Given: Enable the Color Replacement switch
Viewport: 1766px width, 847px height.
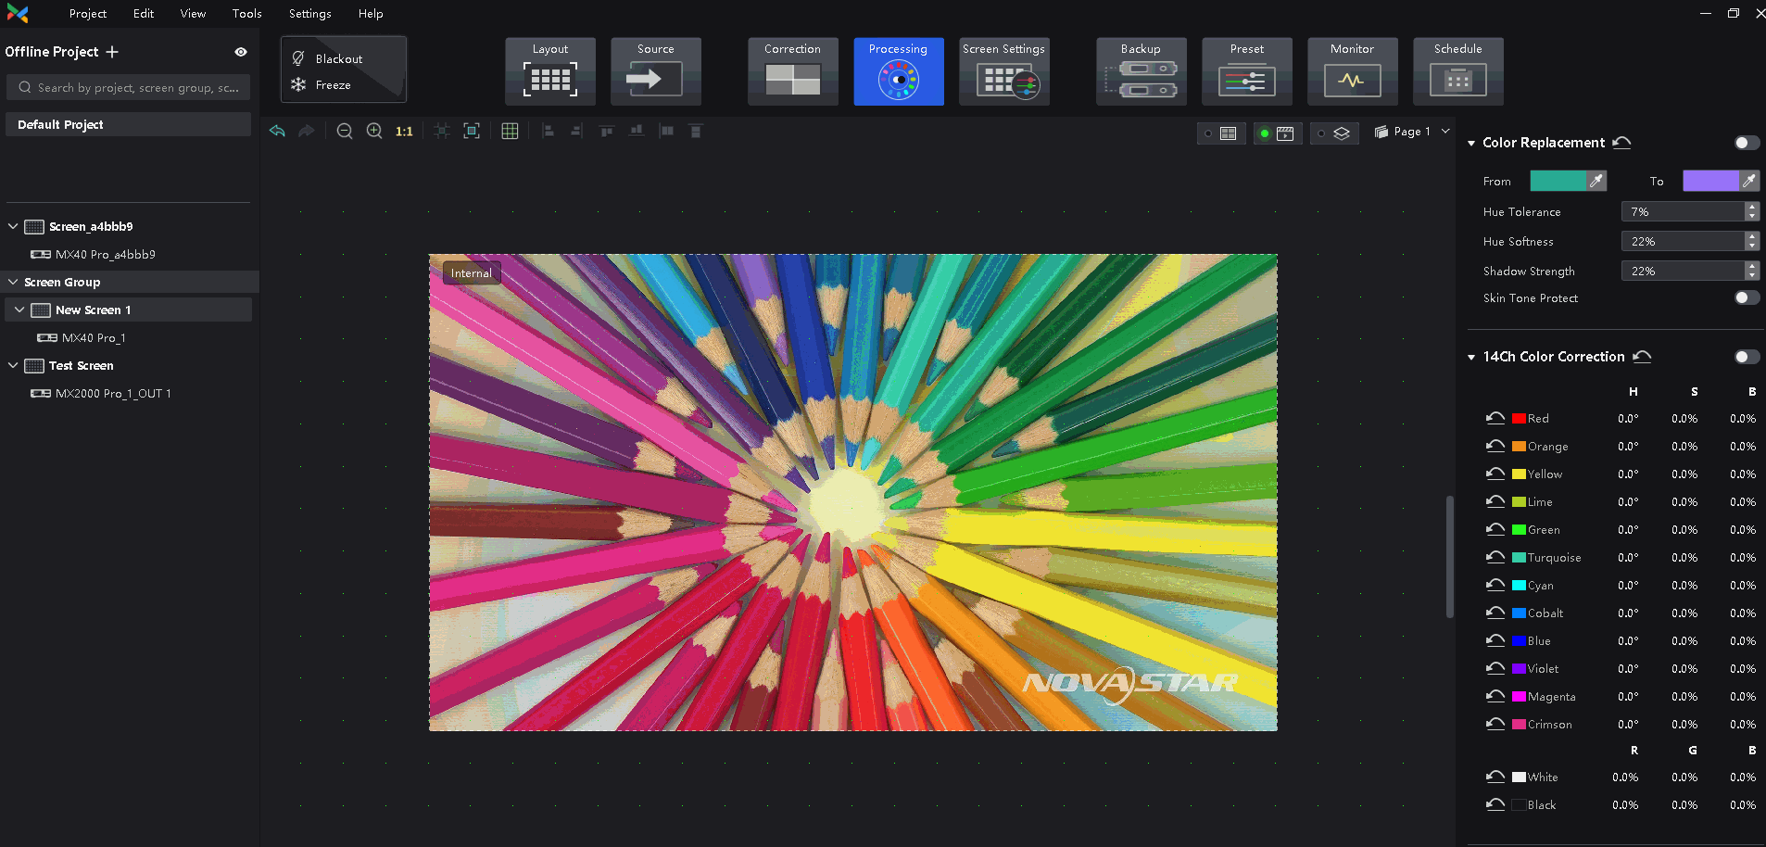Looking at the screenshot, I should click(1747, 143).
